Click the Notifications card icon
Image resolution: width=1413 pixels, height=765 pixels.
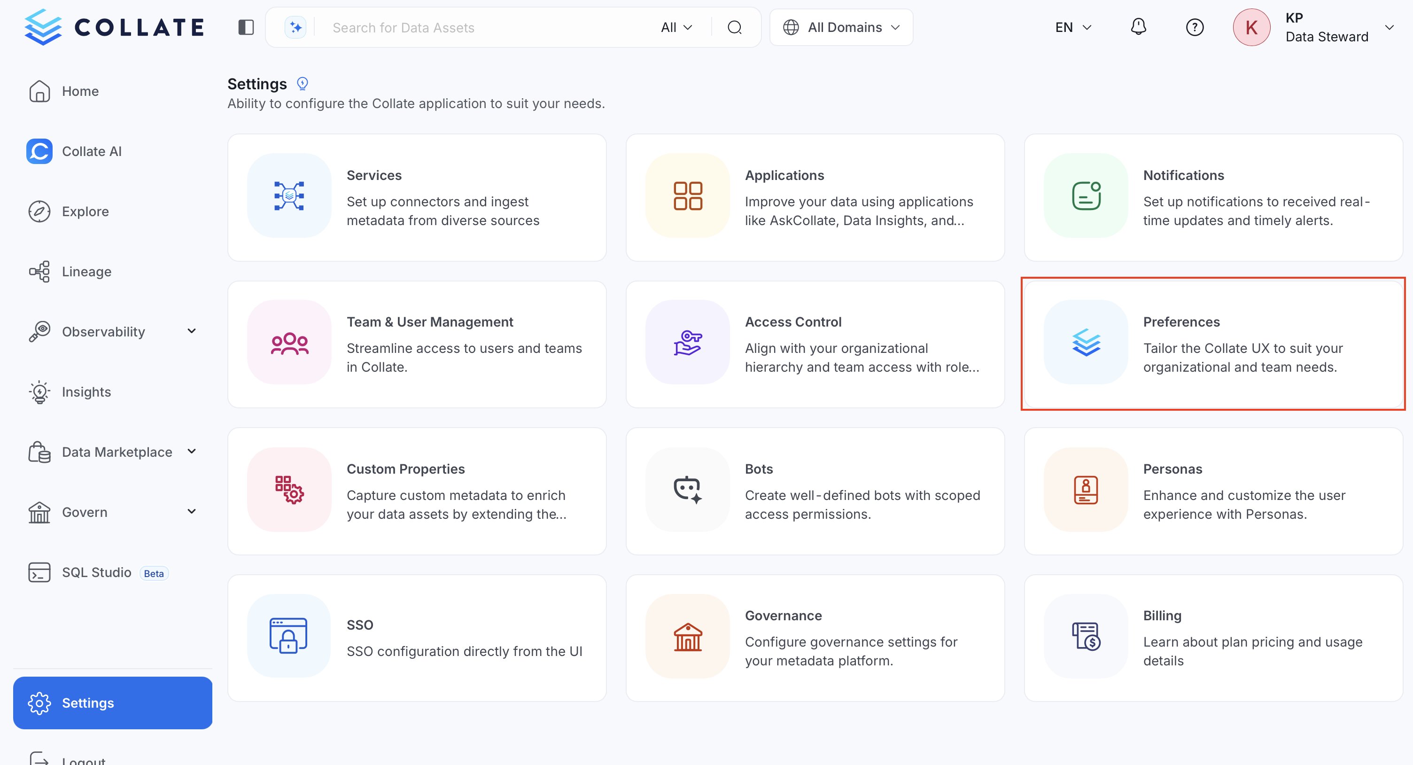[1086, 195]
